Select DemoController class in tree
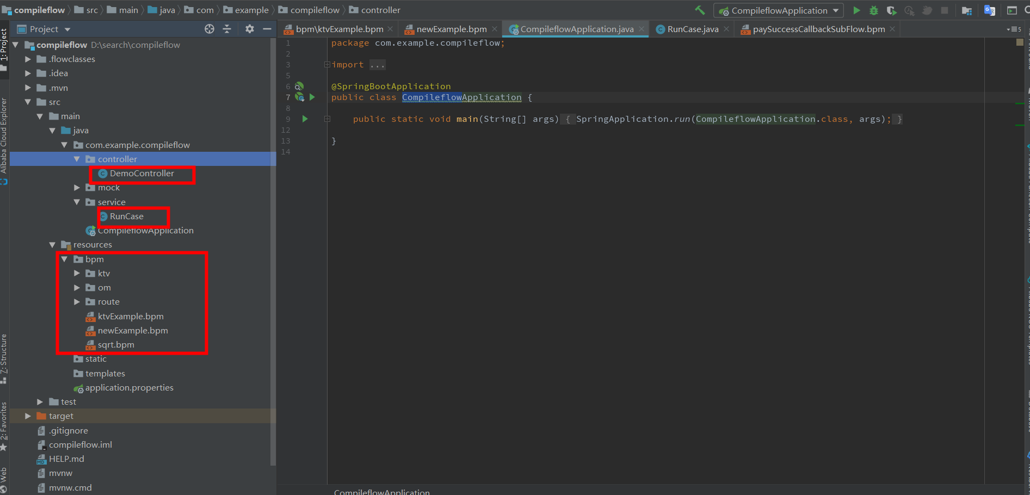This screenshot has width=1030, height=495. pyautogui.click(x=141, y=173)
